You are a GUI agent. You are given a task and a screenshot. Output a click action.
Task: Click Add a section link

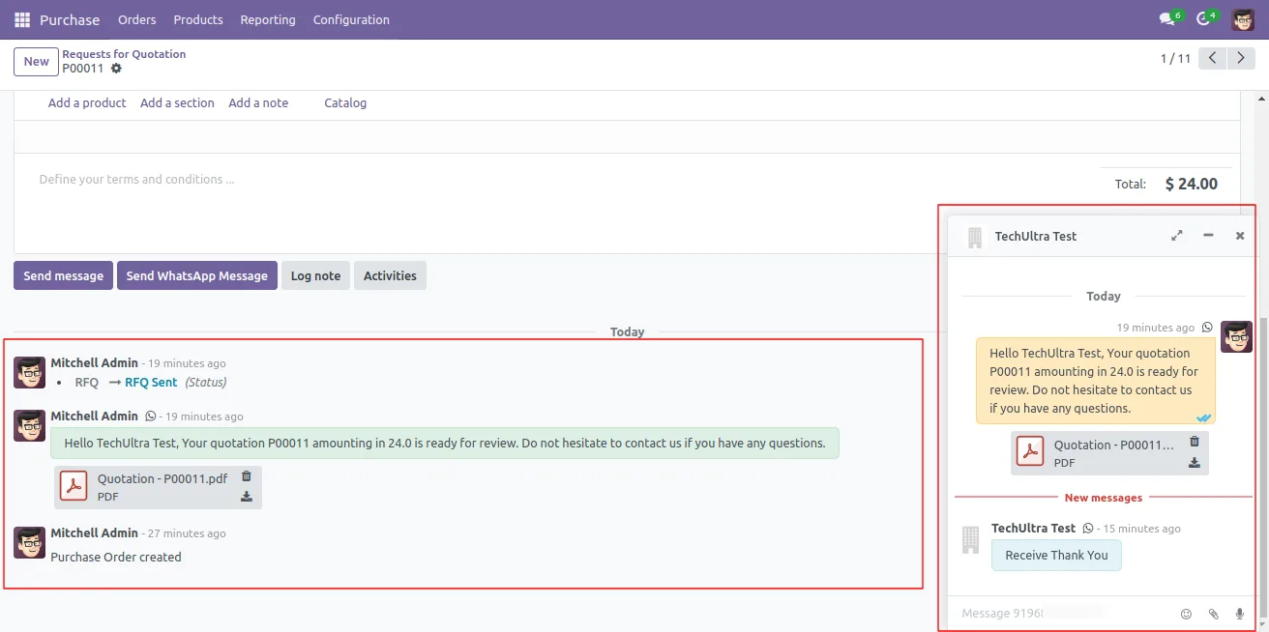tap(177, 102)
